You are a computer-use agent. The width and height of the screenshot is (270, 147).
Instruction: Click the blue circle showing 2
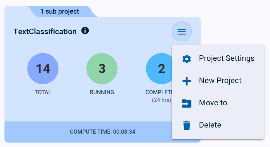(160, 69)
